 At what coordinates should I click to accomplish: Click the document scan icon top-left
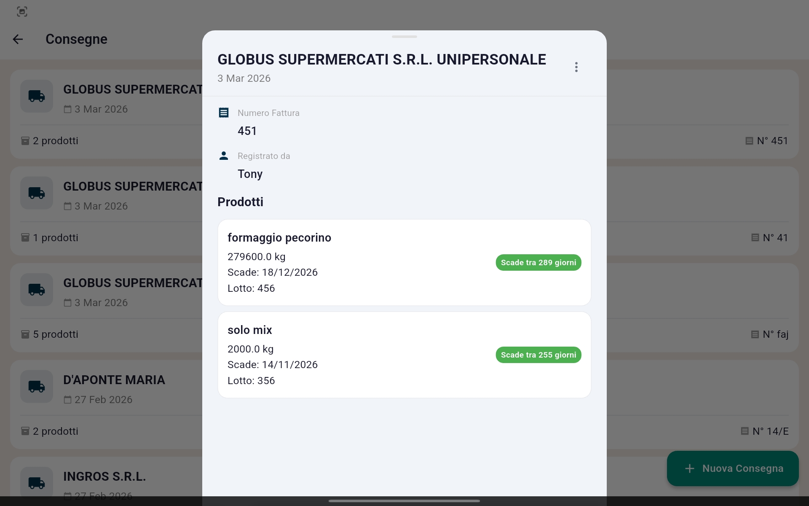click(x=22, y=11)
